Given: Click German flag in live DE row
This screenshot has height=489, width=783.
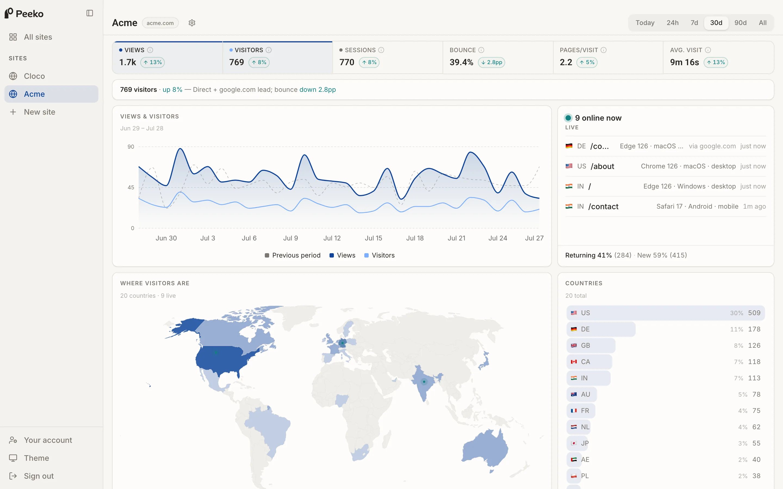Looking at the screenshot, I should pyautogui.click(x=569, y=146).
